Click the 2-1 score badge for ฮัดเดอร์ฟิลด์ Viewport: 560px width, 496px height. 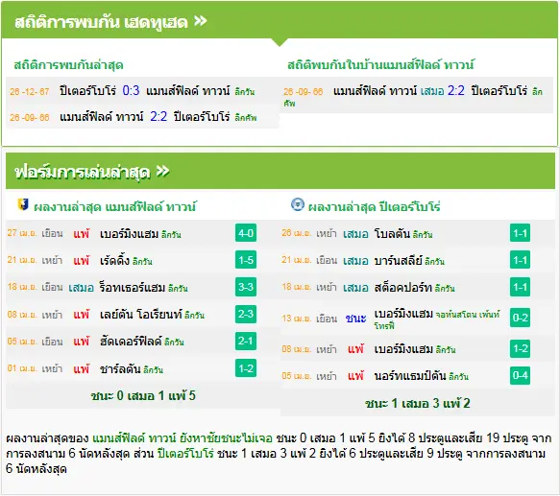(246, 341)
